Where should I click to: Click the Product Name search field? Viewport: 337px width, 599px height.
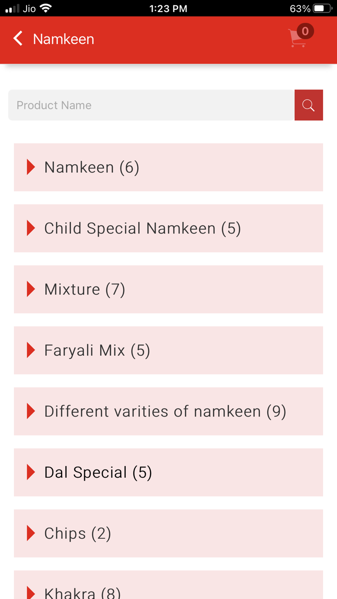pyautogui.click(x=144, y=105)
